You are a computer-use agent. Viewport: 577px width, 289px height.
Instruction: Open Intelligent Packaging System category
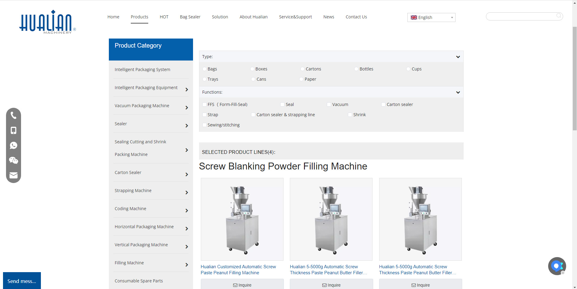[x=142, y=70]
